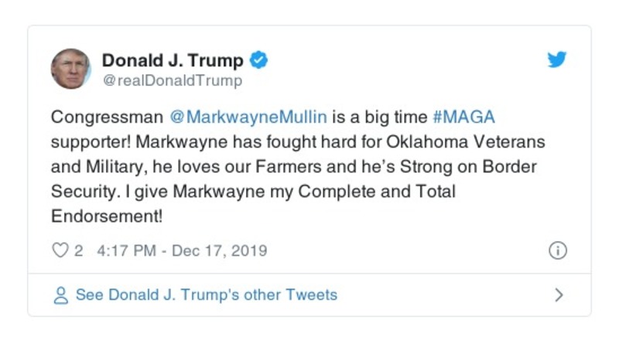Click the final "Endorsement!" word
Viewport: 619px width, 344px height.
(107, 216)
